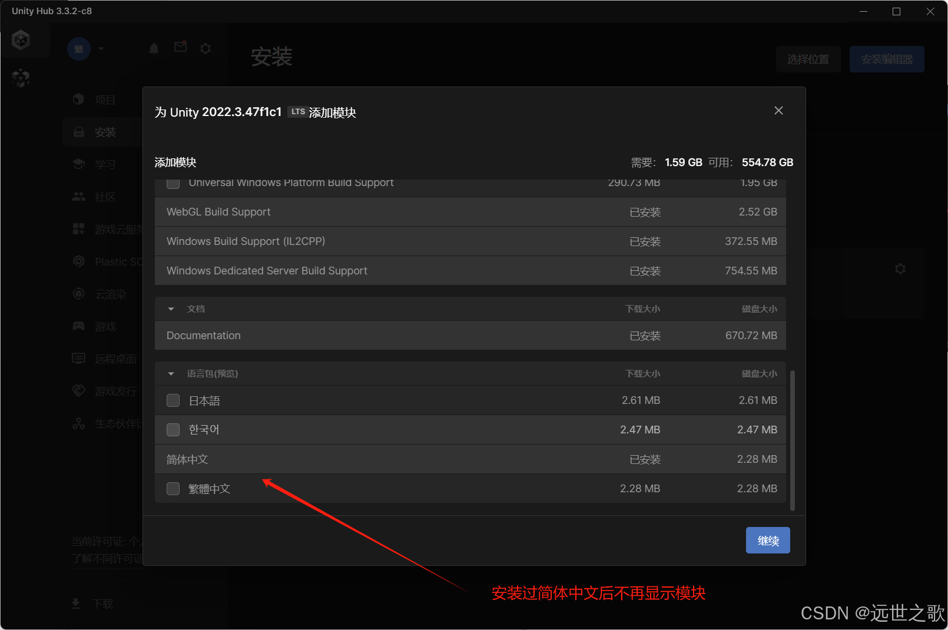Open the user account avatar
The height and width of the screenshot is (630, 948).
(x=79, y=49)
